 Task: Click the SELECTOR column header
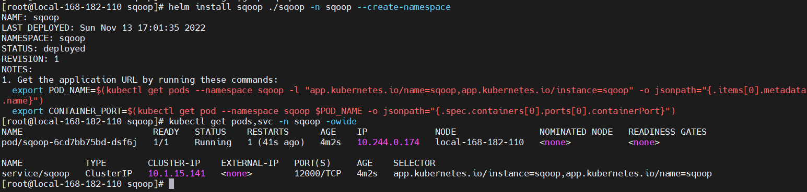[414, 163]
